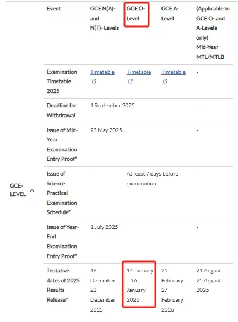Collapse the GCE-LEVEL section chevron
Screen dimensions: 238x322
(x=32, y=191)
